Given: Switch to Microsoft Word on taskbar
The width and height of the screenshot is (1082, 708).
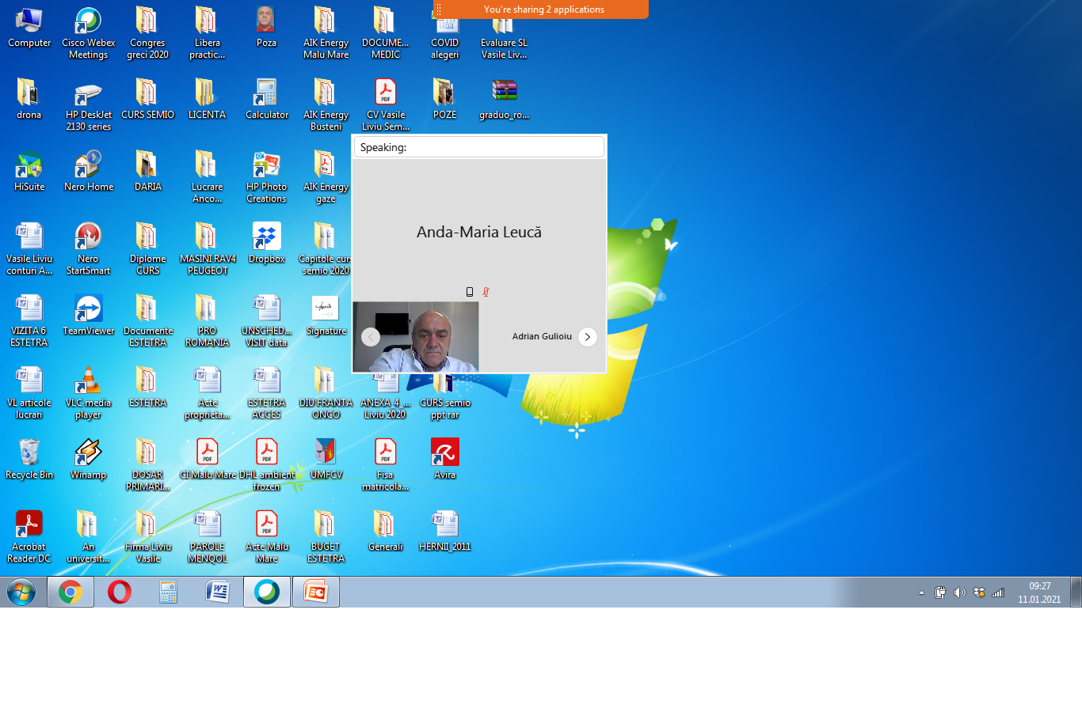Looking at the screenshot, I should (217, 592).
